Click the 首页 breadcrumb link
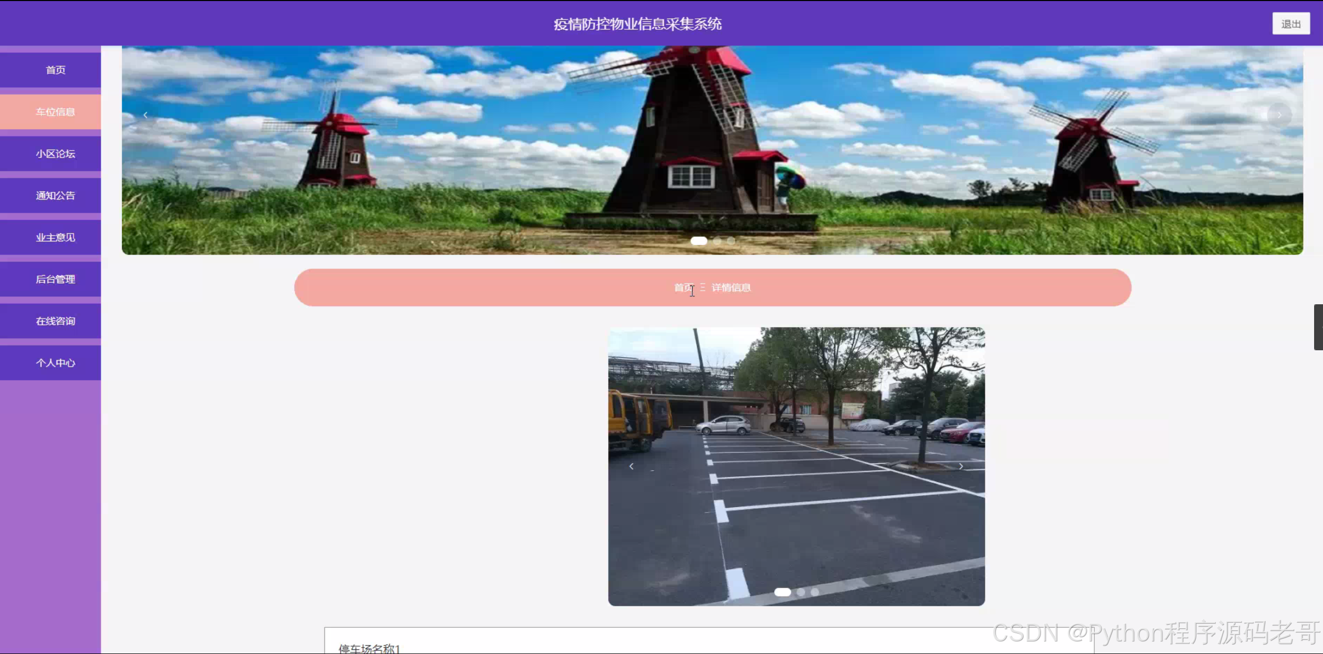 [x=683, y=288]
